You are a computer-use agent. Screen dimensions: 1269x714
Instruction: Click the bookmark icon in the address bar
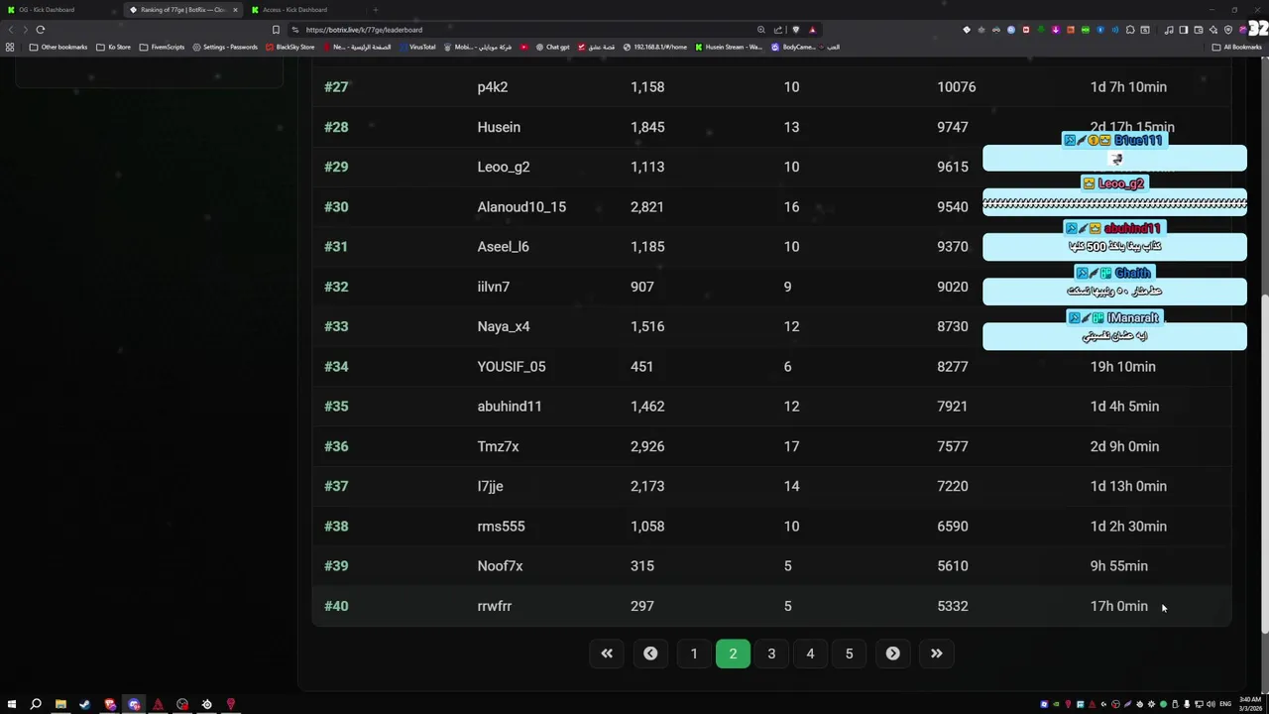pos(276,30)
